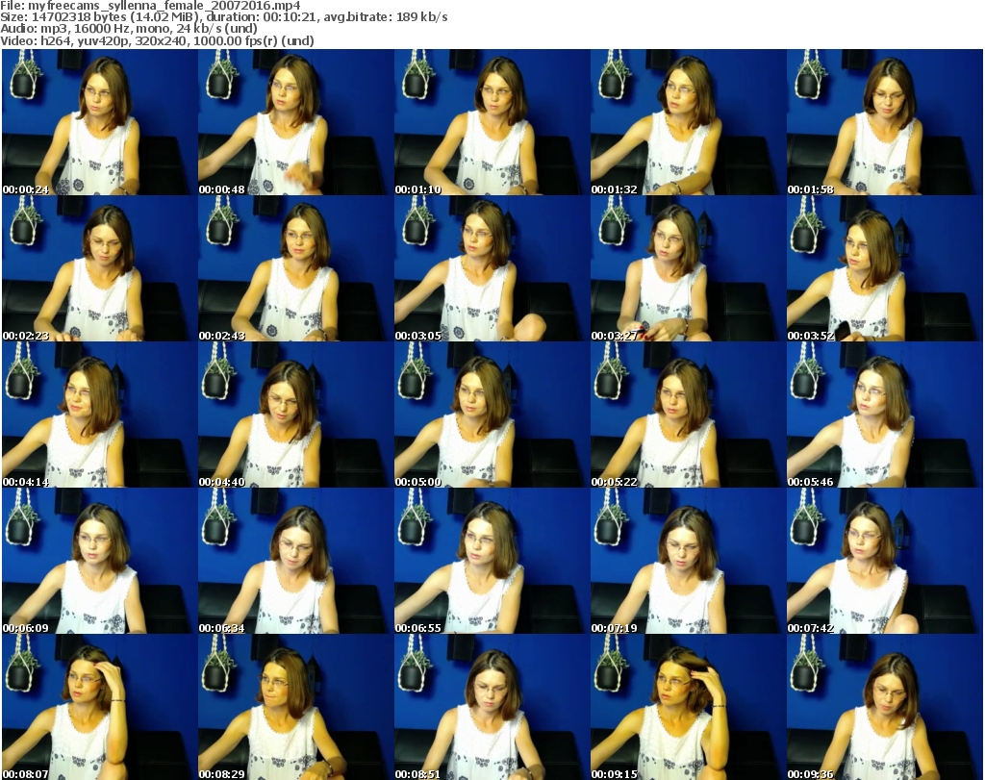Viewport: 985px width, 780px height.
Task: Select the thumbnail frame at 00:01:10
Action: tap(492, 122)
